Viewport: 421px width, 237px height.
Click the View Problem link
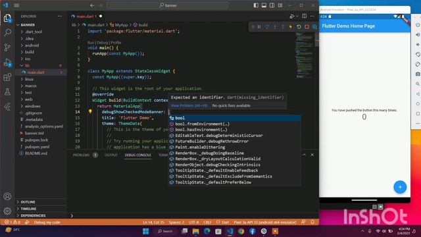(x=189, y=105)
